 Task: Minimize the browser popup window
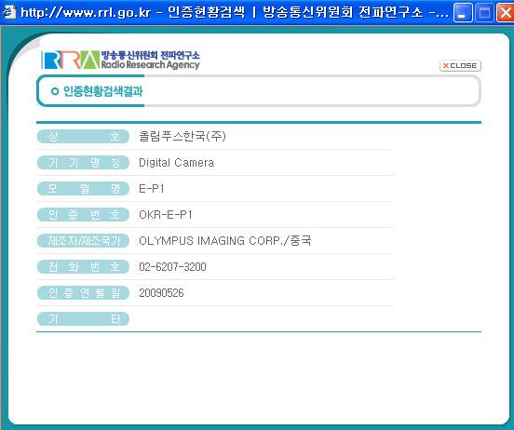pos(463,13)
